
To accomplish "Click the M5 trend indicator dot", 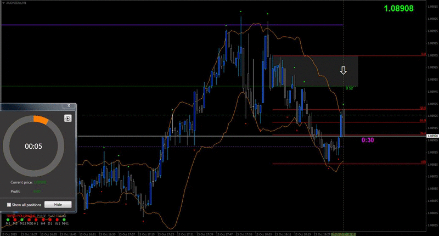I will pyautogui.click(x=15, y=220).
